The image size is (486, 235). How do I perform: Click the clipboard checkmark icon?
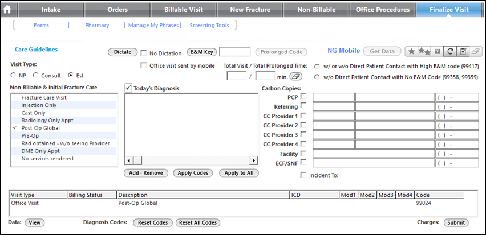click(x=463, y=52)
